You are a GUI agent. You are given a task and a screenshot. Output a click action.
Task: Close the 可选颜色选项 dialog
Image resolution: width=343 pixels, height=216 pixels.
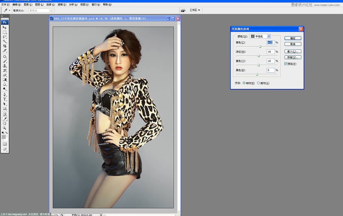tap(301, 29)
